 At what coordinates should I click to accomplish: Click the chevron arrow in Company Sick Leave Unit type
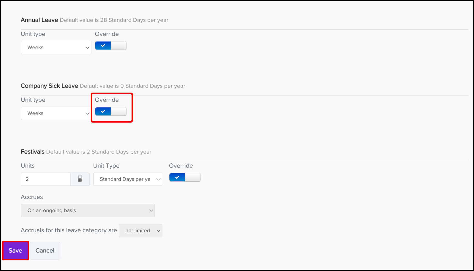87,114
